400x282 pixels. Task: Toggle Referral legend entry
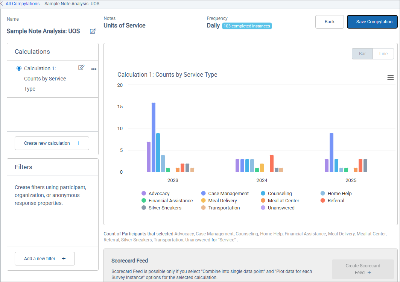[x=336, y=201]
